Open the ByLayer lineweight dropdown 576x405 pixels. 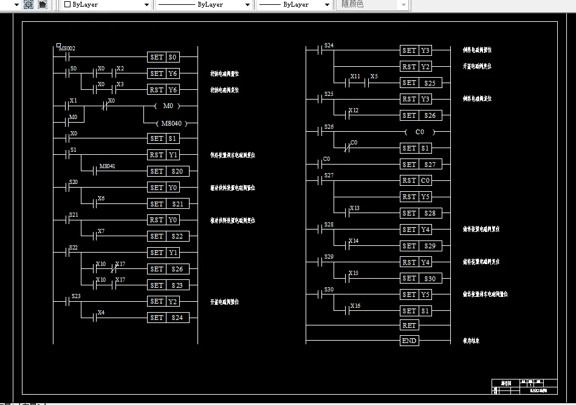click(293, 5)
